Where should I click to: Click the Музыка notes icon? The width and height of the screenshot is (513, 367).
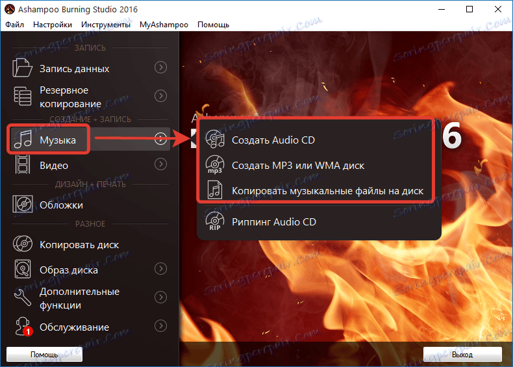point(23,140)
